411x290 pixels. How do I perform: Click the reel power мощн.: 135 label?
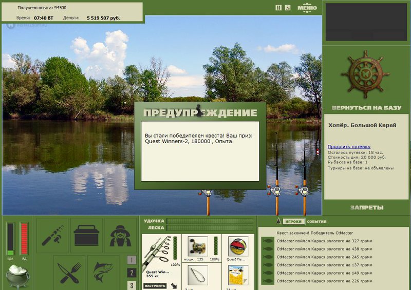pos(194,259)
